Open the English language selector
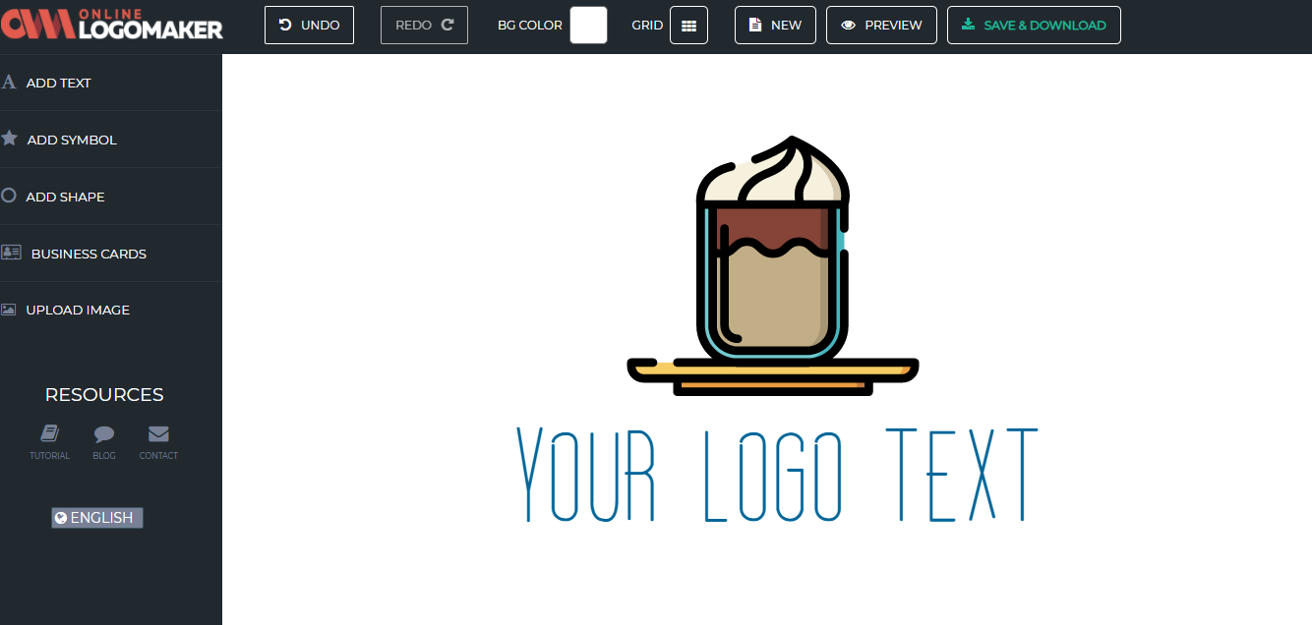Screen dimensions: 1312x625 click(x=96, y=517)
